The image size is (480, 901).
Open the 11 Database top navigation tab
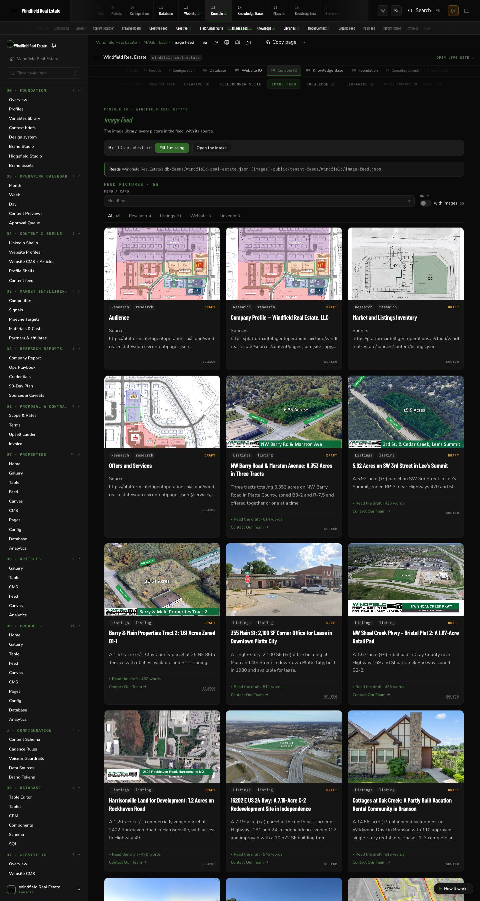coord(166,11)
